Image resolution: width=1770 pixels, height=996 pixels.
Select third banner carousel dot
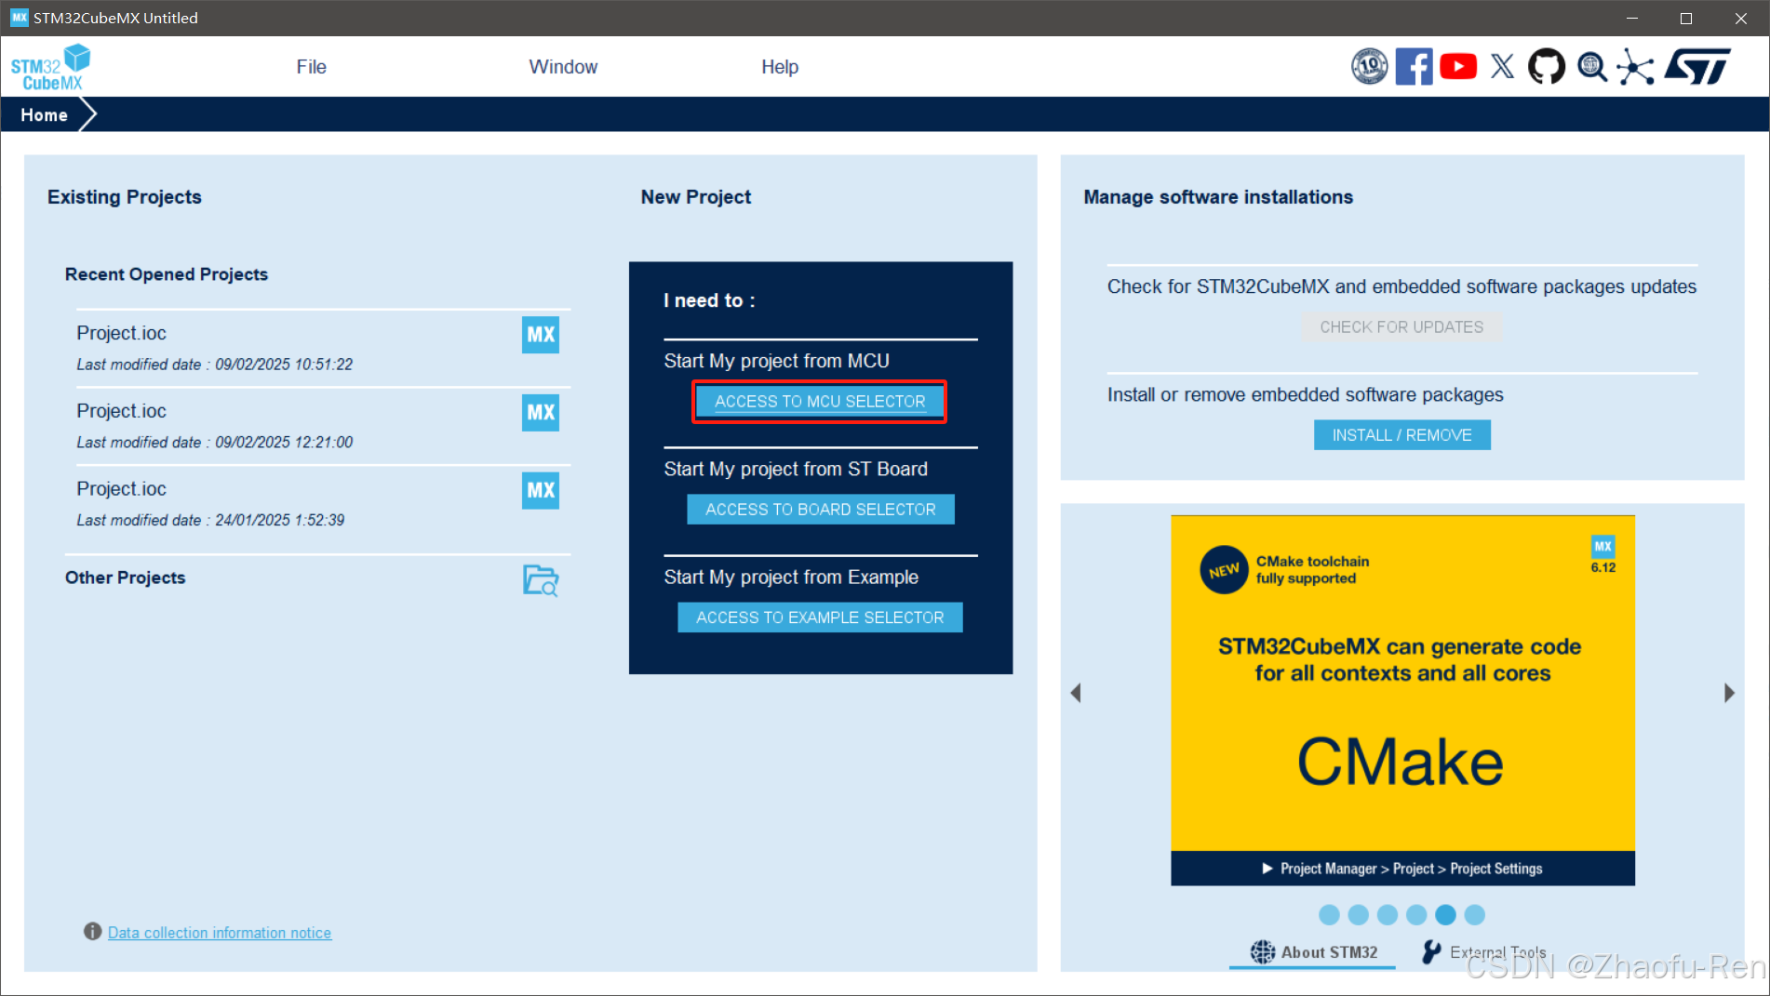point(1388,915)
